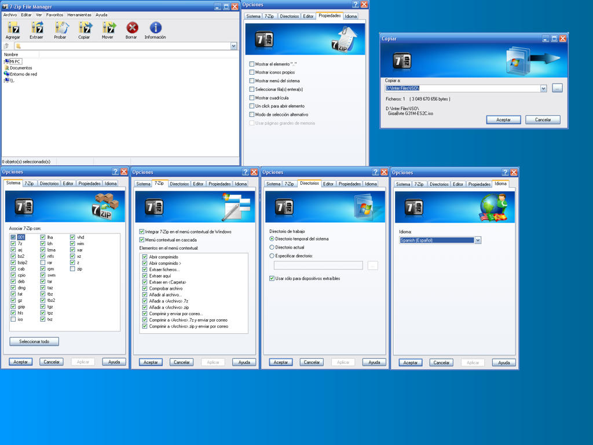Click Ayuda button in the Idioma-tab Opciones window

point(504,363)
